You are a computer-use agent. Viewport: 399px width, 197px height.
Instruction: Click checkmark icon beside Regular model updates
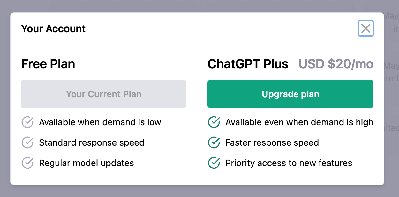[27, 163]
